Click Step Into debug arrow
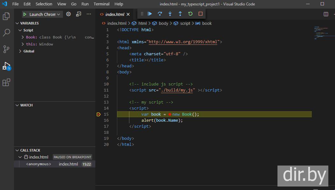Screen dimensions: 335x190 click(x=170, y=14)
